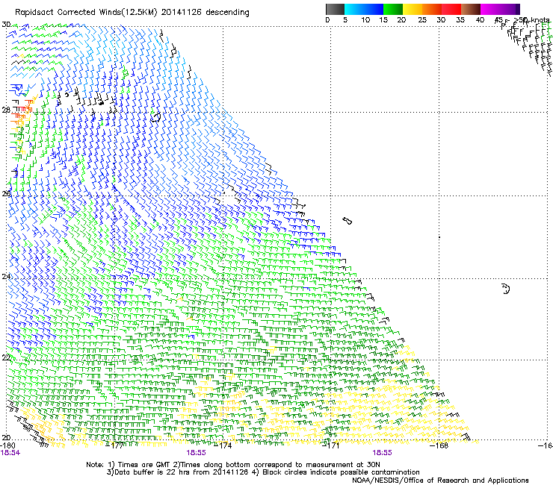Image resolution: width=553 pixels, height=485 pixels.
Task: Click the latitude label 26
Action: tap(6, 193)
